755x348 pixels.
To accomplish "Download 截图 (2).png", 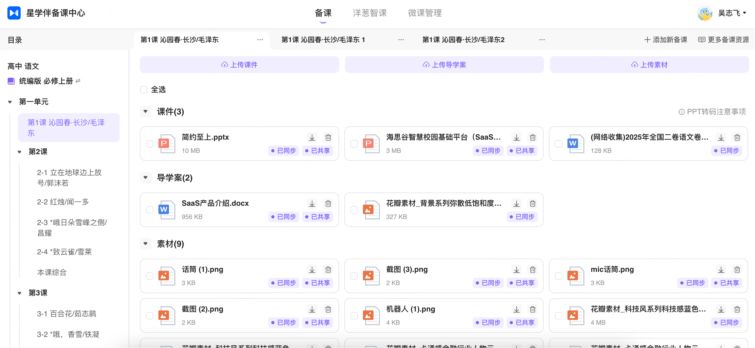I will pos(312,309).
